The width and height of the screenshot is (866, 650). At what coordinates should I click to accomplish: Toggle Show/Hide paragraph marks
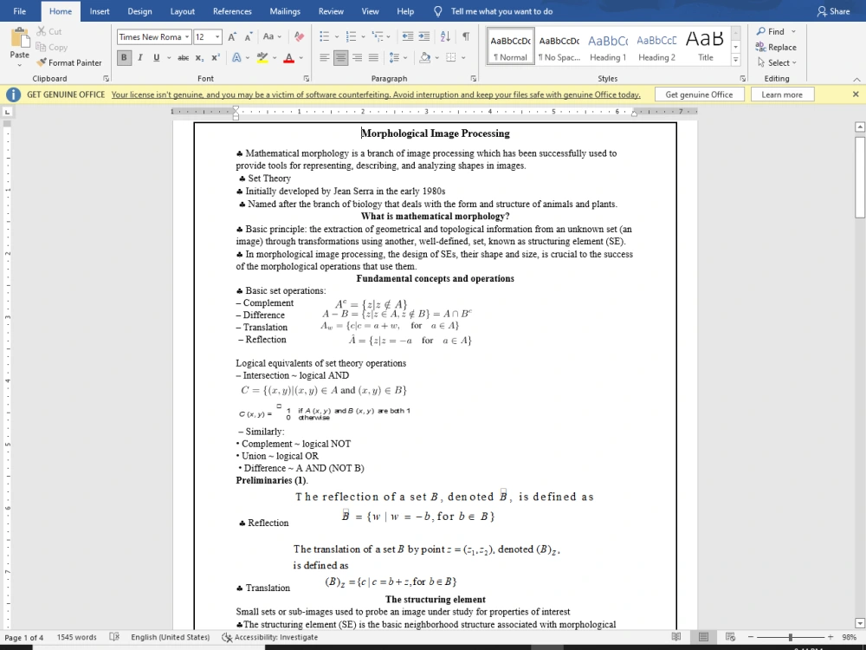pyautogui.click(x=466, y=37)
